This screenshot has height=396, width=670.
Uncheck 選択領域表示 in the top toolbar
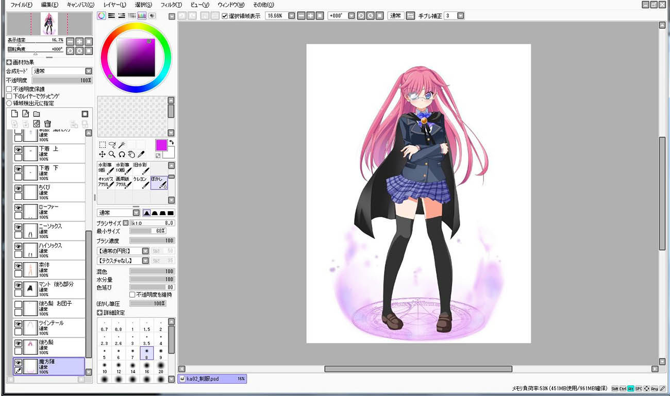[x=225, y=16]
